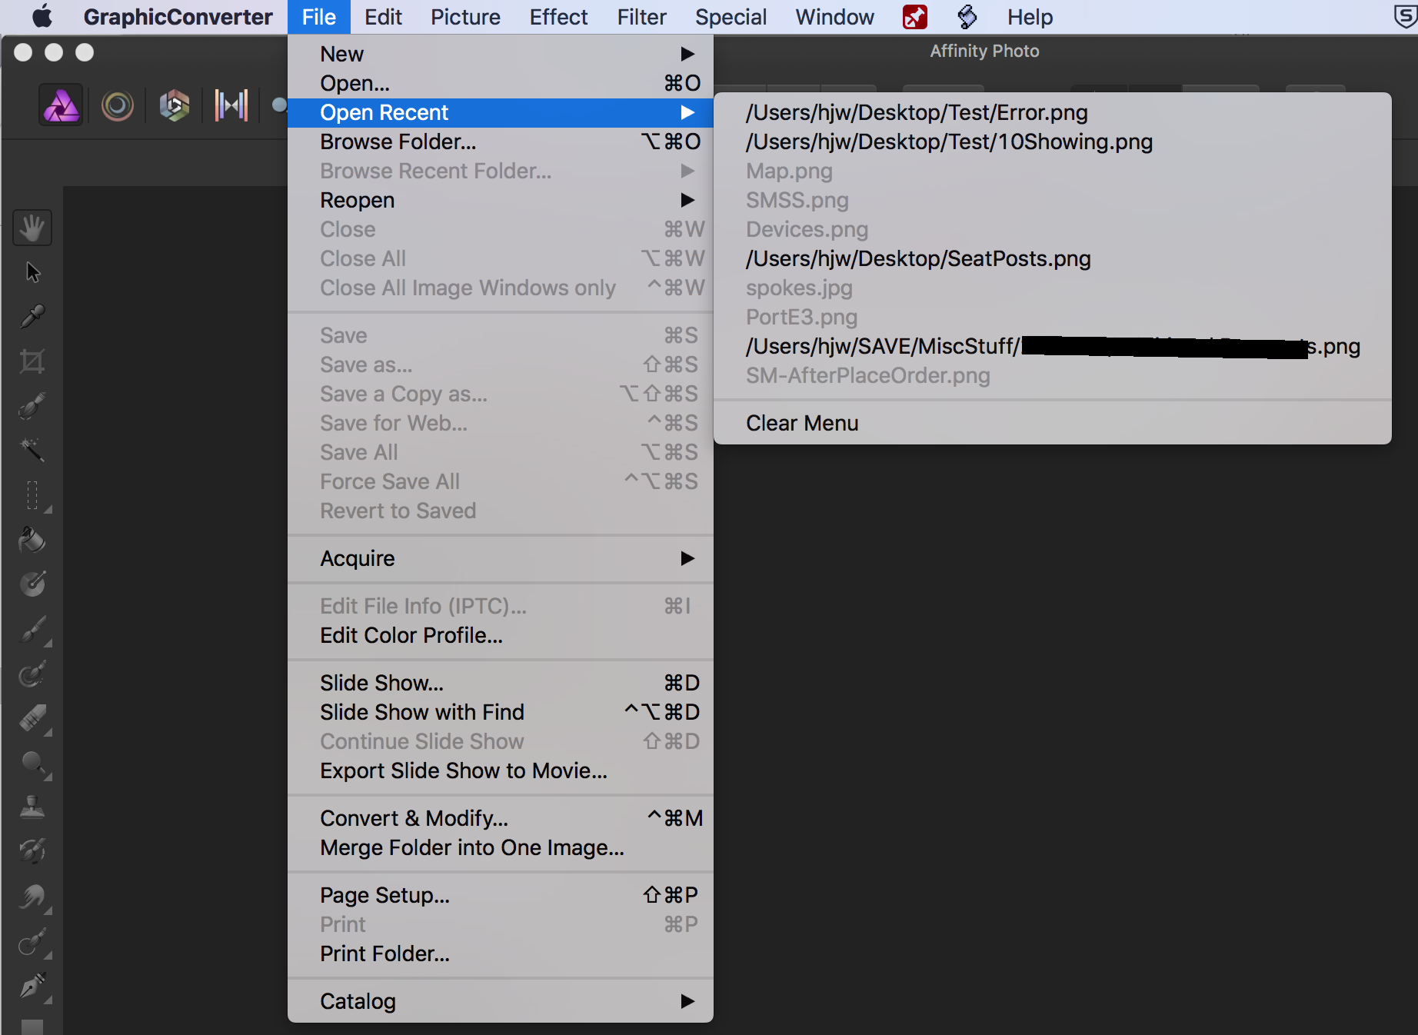Switch to the Photo Persona
The image size is (1418, 1035).
tap(61, 105)
